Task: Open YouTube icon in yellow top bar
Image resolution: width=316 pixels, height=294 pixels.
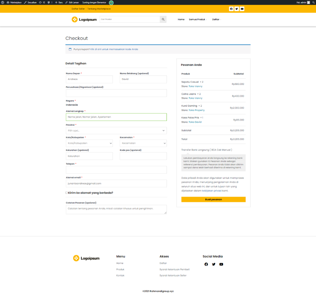Action: tap(242, 9)
